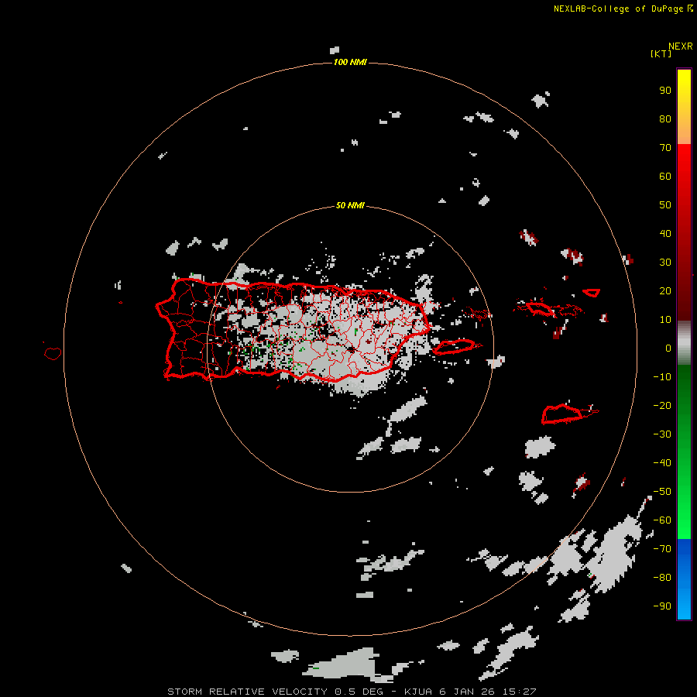Click the 20 value on velocity scale
The height and width of the screenshot is (697, 697).
coord(665,291)
